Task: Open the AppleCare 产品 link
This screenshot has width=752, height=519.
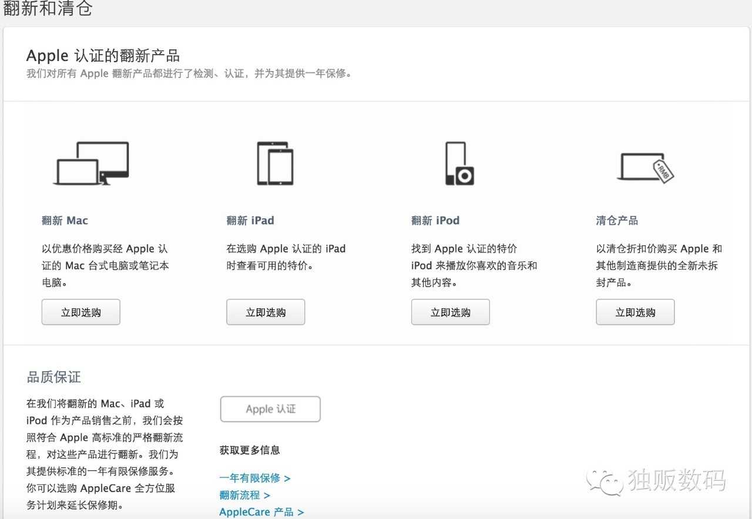Action: click(x=257, y=511)
